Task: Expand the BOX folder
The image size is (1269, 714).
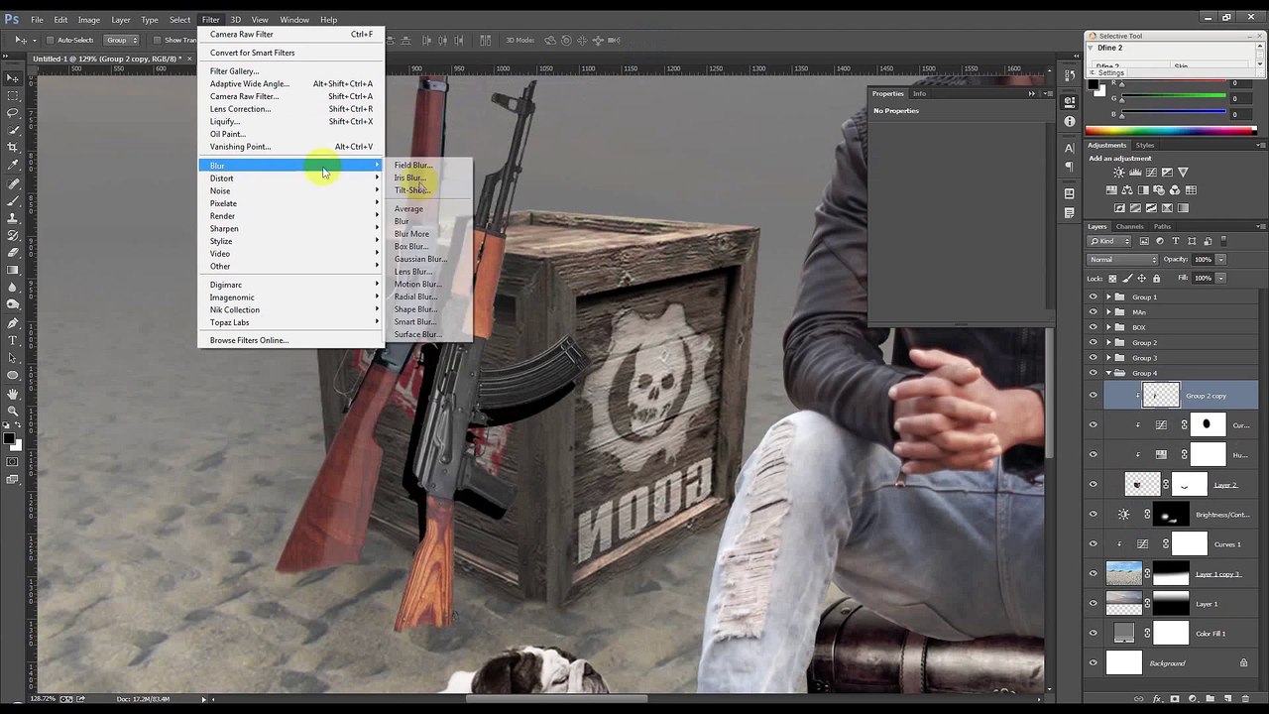Action: pos(1108,327)
